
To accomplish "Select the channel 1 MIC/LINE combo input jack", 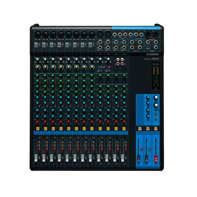I will point(38,34).
